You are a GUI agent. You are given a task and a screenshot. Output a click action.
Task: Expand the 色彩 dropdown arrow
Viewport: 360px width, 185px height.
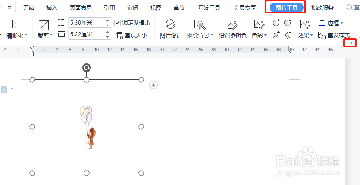[x=265, y=35]
